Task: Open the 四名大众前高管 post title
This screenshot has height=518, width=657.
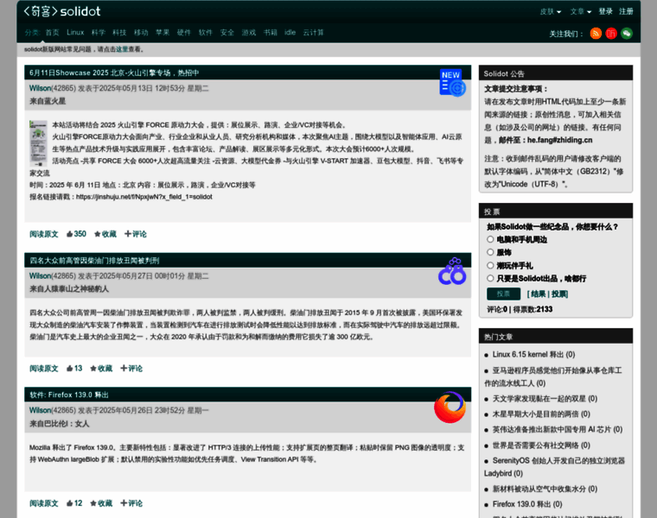Action: 94,261
